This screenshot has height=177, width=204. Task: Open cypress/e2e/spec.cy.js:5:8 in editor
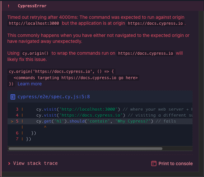(54, 97)
